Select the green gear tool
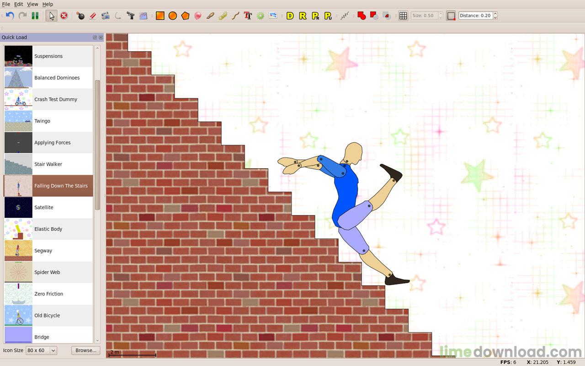The width and height of the screenshot is (585, 366). point(261,16)
